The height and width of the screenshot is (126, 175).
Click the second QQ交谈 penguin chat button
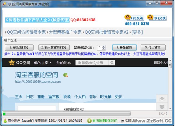[x=157, y=18]
